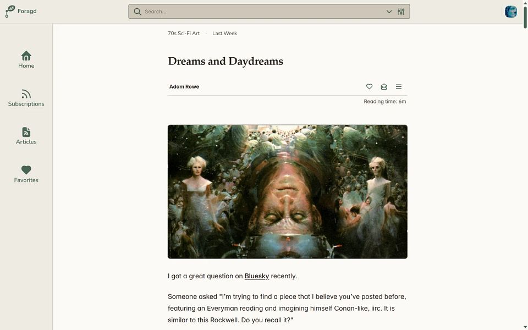This screenshot has height=330, width=528.
Task: Open Subscriptions in sidebar
Action: click(26, 98)
